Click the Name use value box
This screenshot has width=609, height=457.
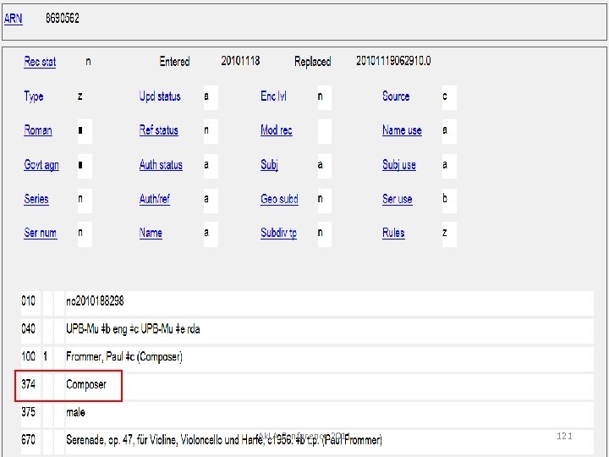(x=447, y=130)
